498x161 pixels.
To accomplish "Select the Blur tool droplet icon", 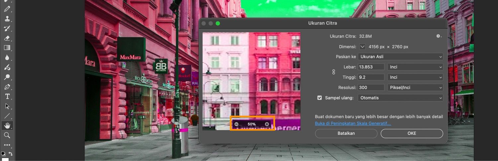I will click(7, 57).
